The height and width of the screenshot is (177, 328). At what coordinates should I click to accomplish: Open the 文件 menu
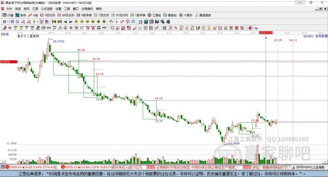(9, 9)
